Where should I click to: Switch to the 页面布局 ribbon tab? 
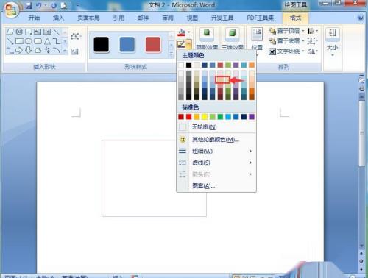click(x=88, y=18)
